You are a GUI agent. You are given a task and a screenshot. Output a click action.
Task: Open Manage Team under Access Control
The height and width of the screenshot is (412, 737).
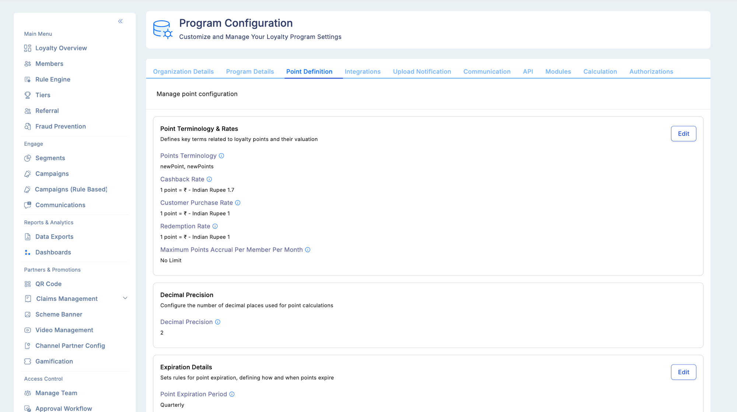click(x=56, y=393)
